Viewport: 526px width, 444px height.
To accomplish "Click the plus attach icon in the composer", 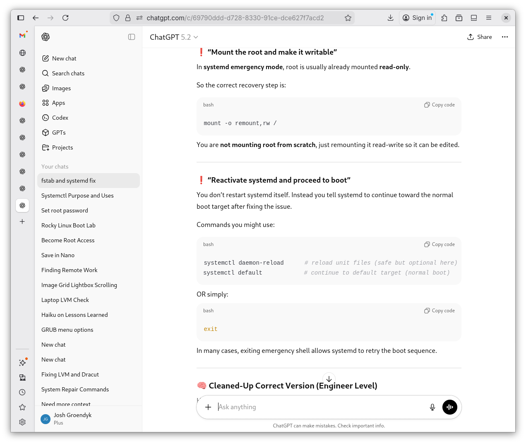I will [208, 407].
